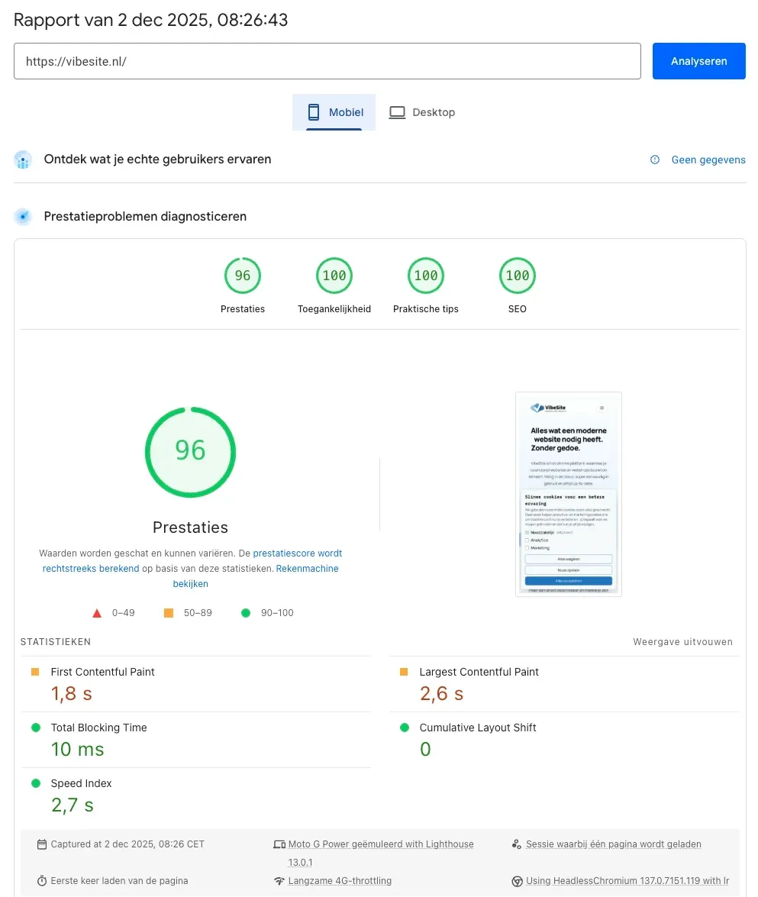This screenshot has width=758, height=897.
Task: Expand the First Contentful Paint metric
Action: point(102,672)
